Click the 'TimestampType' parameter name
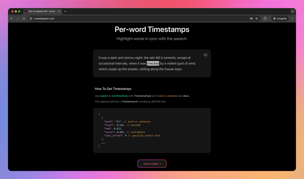Image resolution: width=304 pixels, height=179 pixels. pos(143,96)
